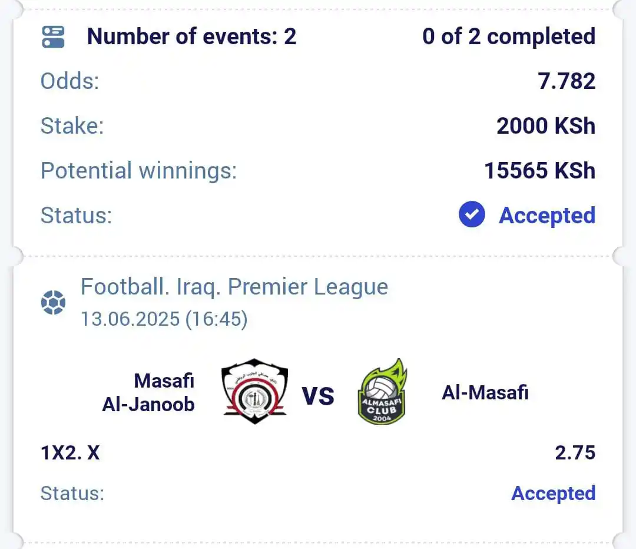Click the VS text between teams
The height and width of the screenshot is (549, 636).
[318, 396]
